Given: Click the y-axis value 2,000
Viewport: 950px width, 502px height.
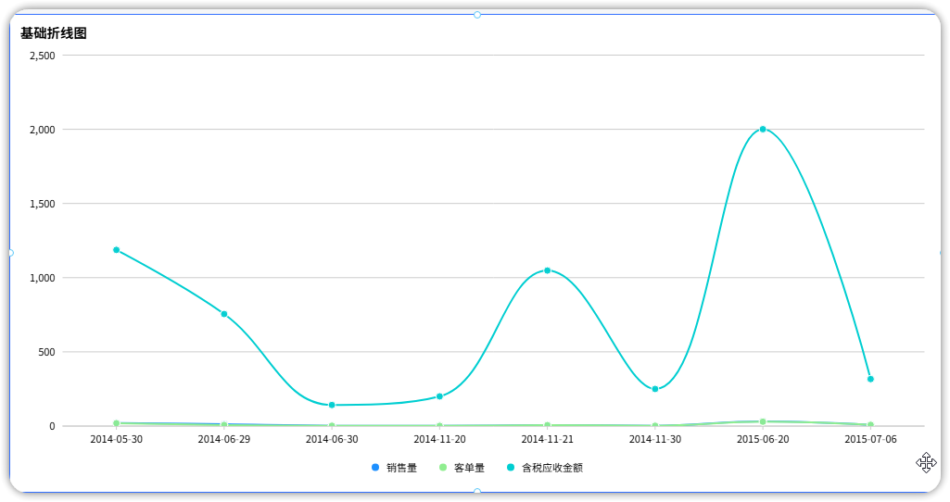Looking at the screenshot, I should tap(43, 130).
